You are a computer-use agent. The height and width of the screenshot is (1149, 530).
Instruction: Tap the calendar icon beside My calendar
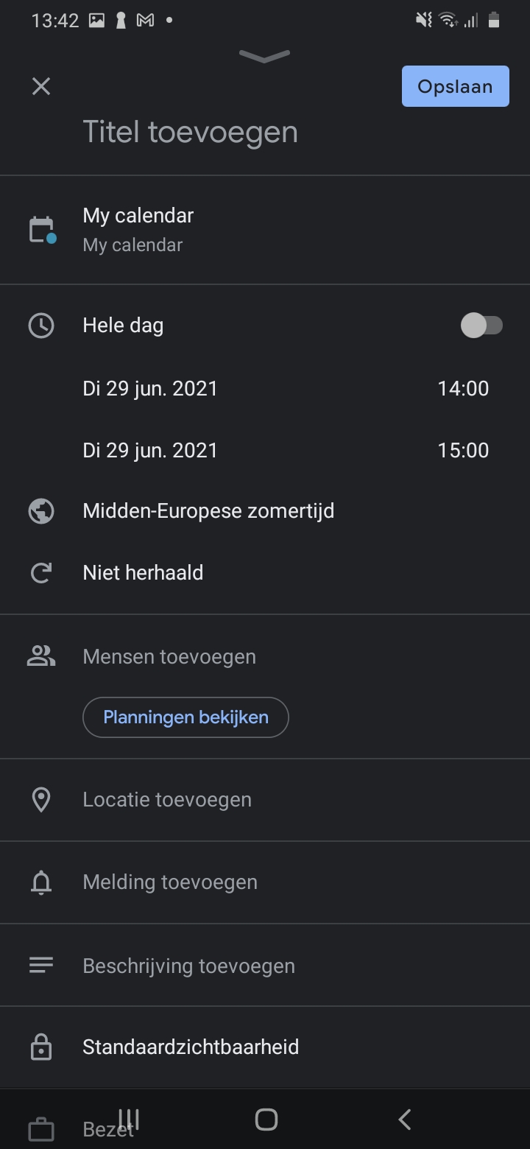pyautogui.click(x=41, y=229)
